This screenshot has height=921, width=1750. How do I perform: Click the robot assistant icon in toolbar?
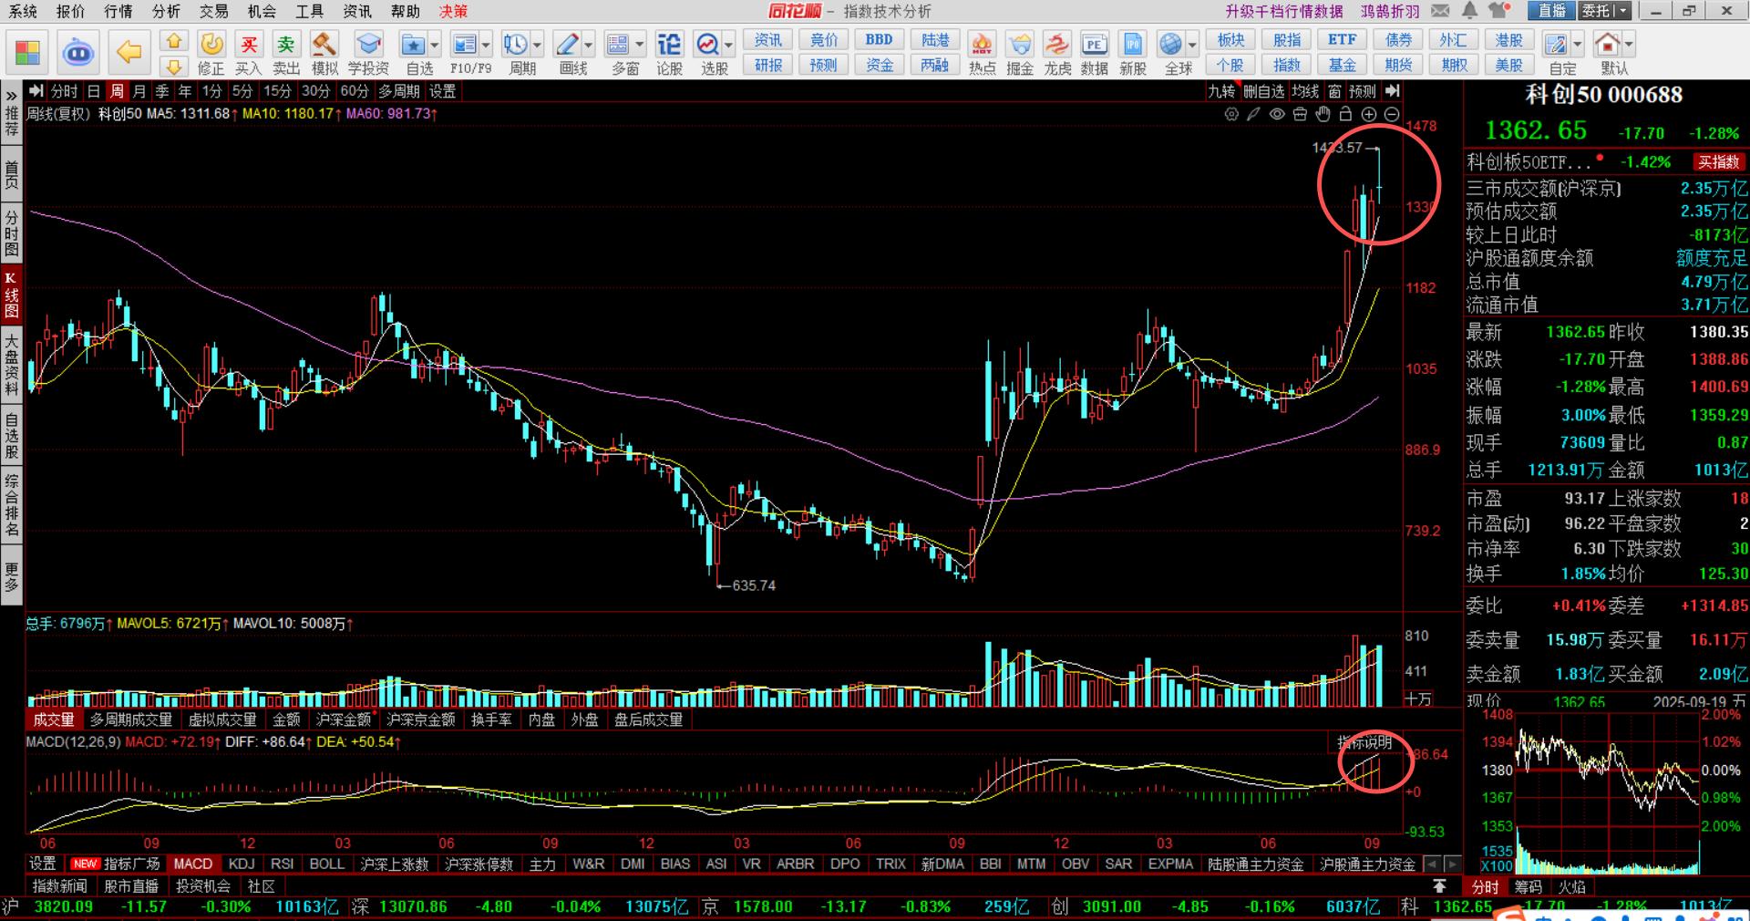point(78,53)
